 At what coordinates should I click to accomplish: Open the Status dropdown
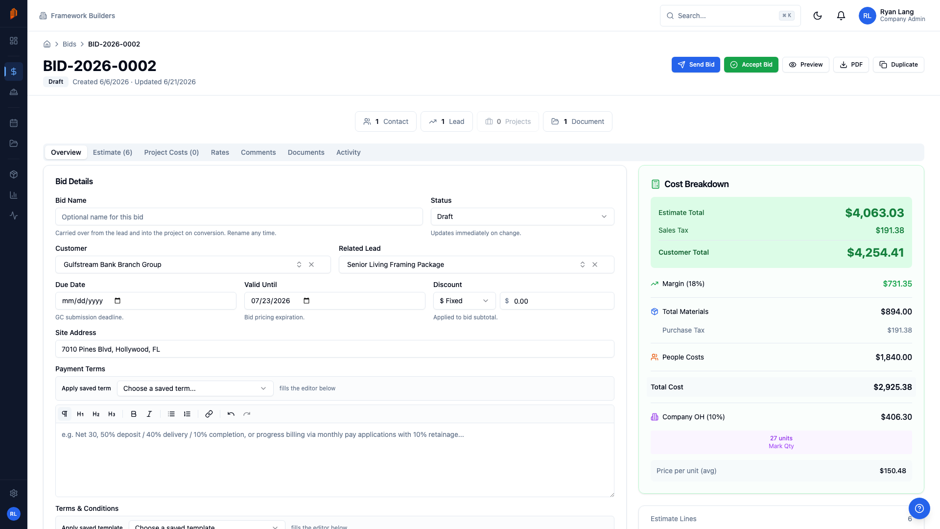(x=522, y=216)
